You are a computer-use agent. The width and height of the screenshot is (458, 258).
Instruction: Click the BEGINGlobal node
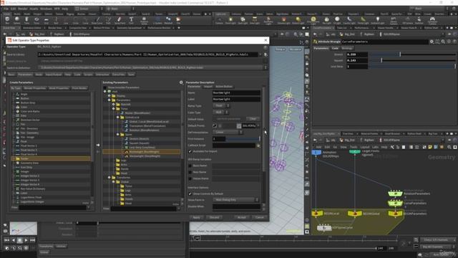click(355, 214)
